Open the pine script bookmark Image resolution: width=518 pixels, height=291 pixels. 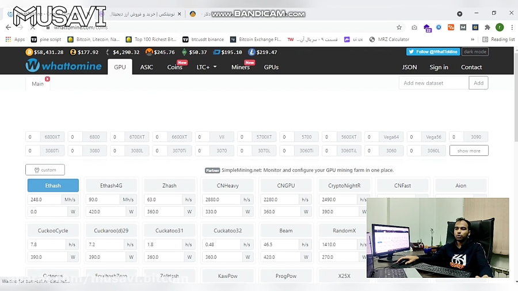pyautogui.click(x=46, y=39)
